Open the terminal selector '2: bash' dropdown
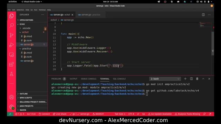This screenshot has height=124, width=221. (165, 79)
